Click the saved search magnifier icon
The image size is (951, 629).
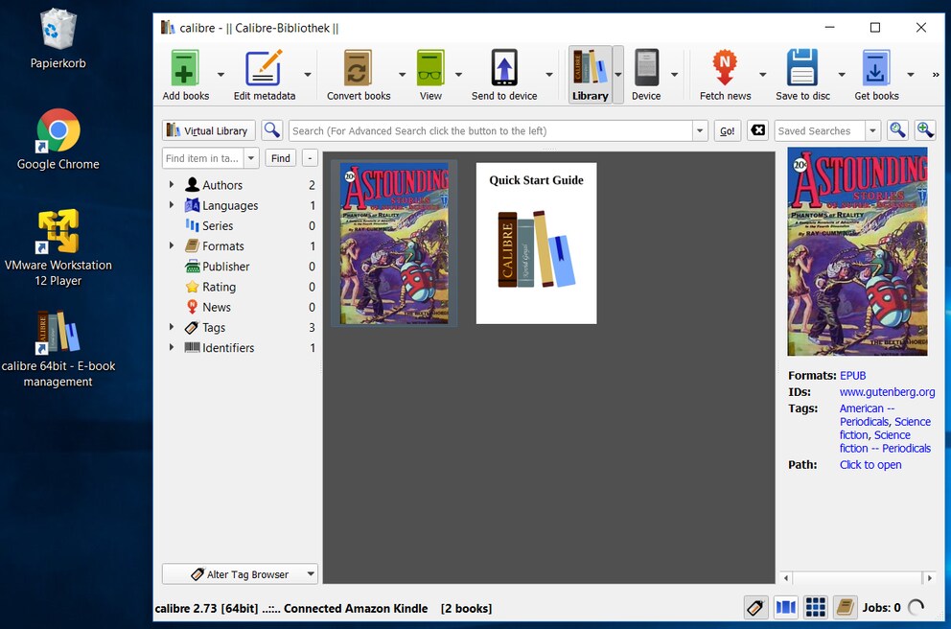[x=897, y=130]
